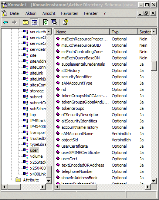Click the attribute icon for msExchResourceGUID

(58, 45)
